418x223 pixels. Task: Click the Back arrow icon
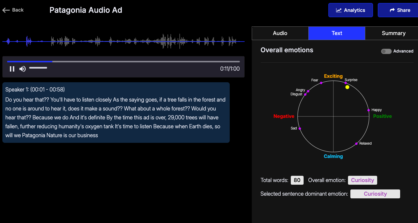6,10
